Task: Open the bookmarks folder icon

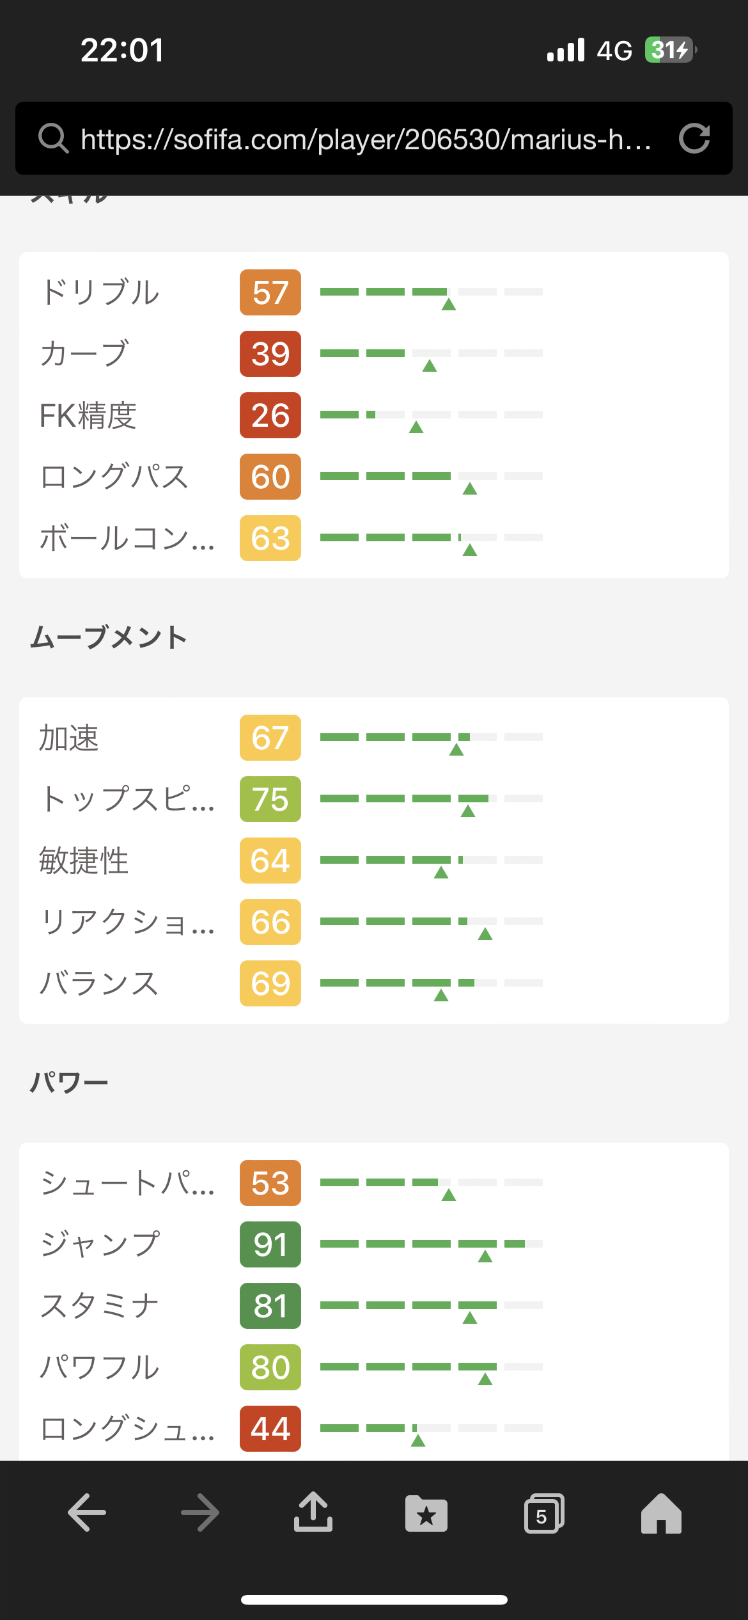Action: click(426, 1514)
